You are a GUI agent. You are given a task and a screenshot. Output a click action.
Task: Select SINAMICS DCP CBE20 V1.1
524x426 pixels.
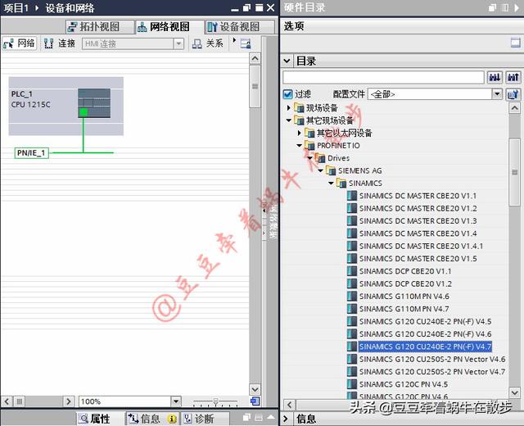tap(405, 271)
